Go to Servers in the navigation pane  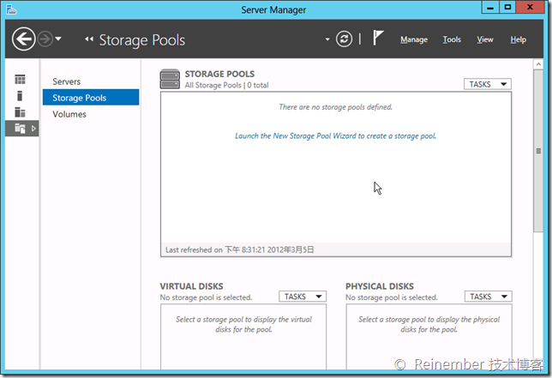67,81
